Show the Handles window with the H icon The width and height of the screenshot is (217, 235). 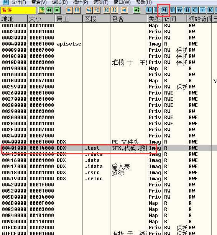coord(187,10)
